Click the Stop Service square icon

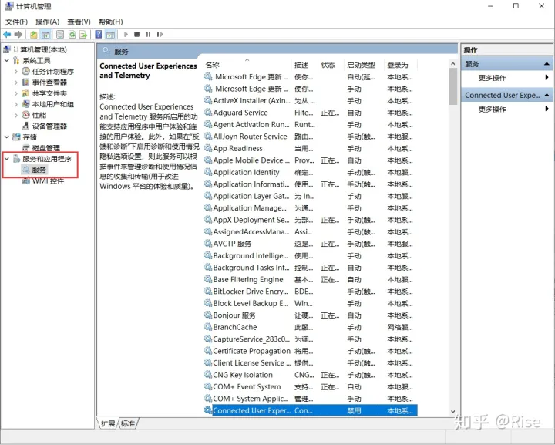tap(137, 35)
